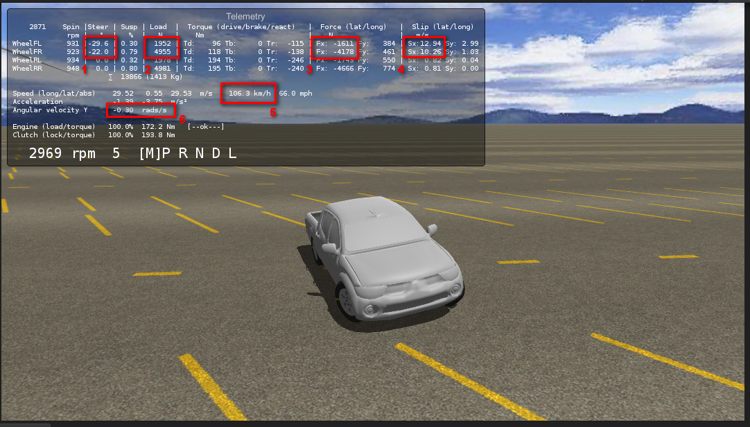Expand the WheelFL telemetry row

pyautogui.click(x=28, y=43)
